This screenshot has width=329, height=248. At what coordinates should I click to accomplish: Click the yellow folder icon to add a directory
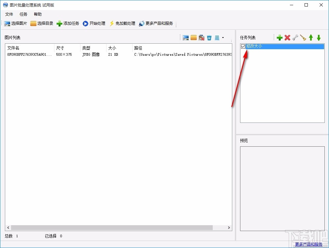click(x=193, y=37)
